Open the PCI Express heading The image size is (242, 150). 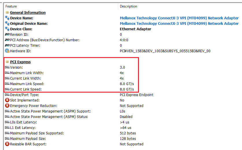point(21,62)
